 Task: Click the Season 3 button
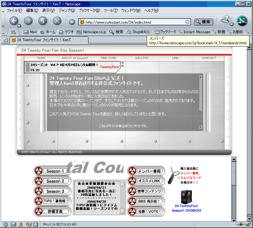click(52, 191)
